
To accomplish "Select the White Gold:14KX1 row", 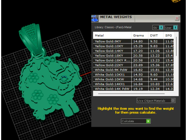I will click(133, 84).
